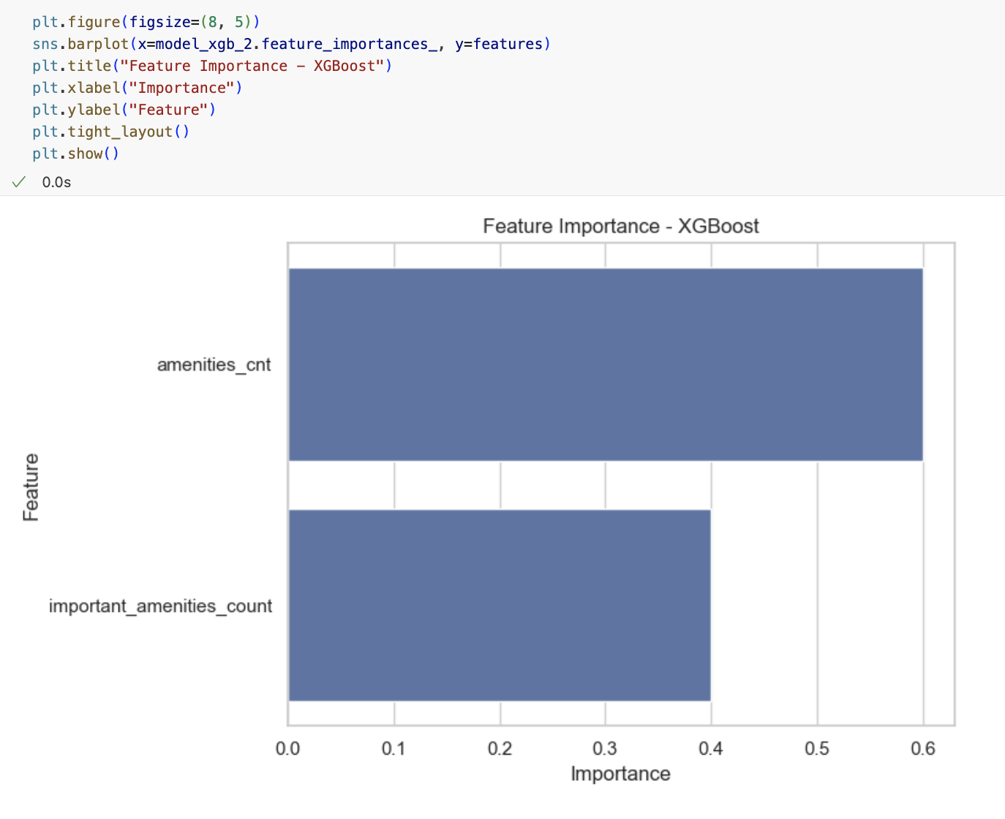The width and height of the screenshot is (1005, 819).
Task: Click the plt.tight_layout() code line
Action: tap(111, 132)
